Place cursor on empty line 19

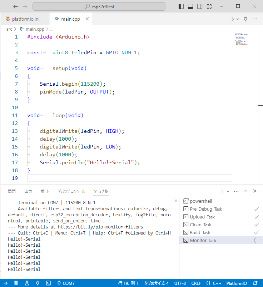(x=129, y=178)
